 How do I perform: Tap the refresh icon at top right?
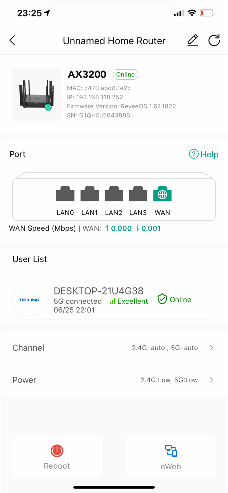click(x=214, y=40)
